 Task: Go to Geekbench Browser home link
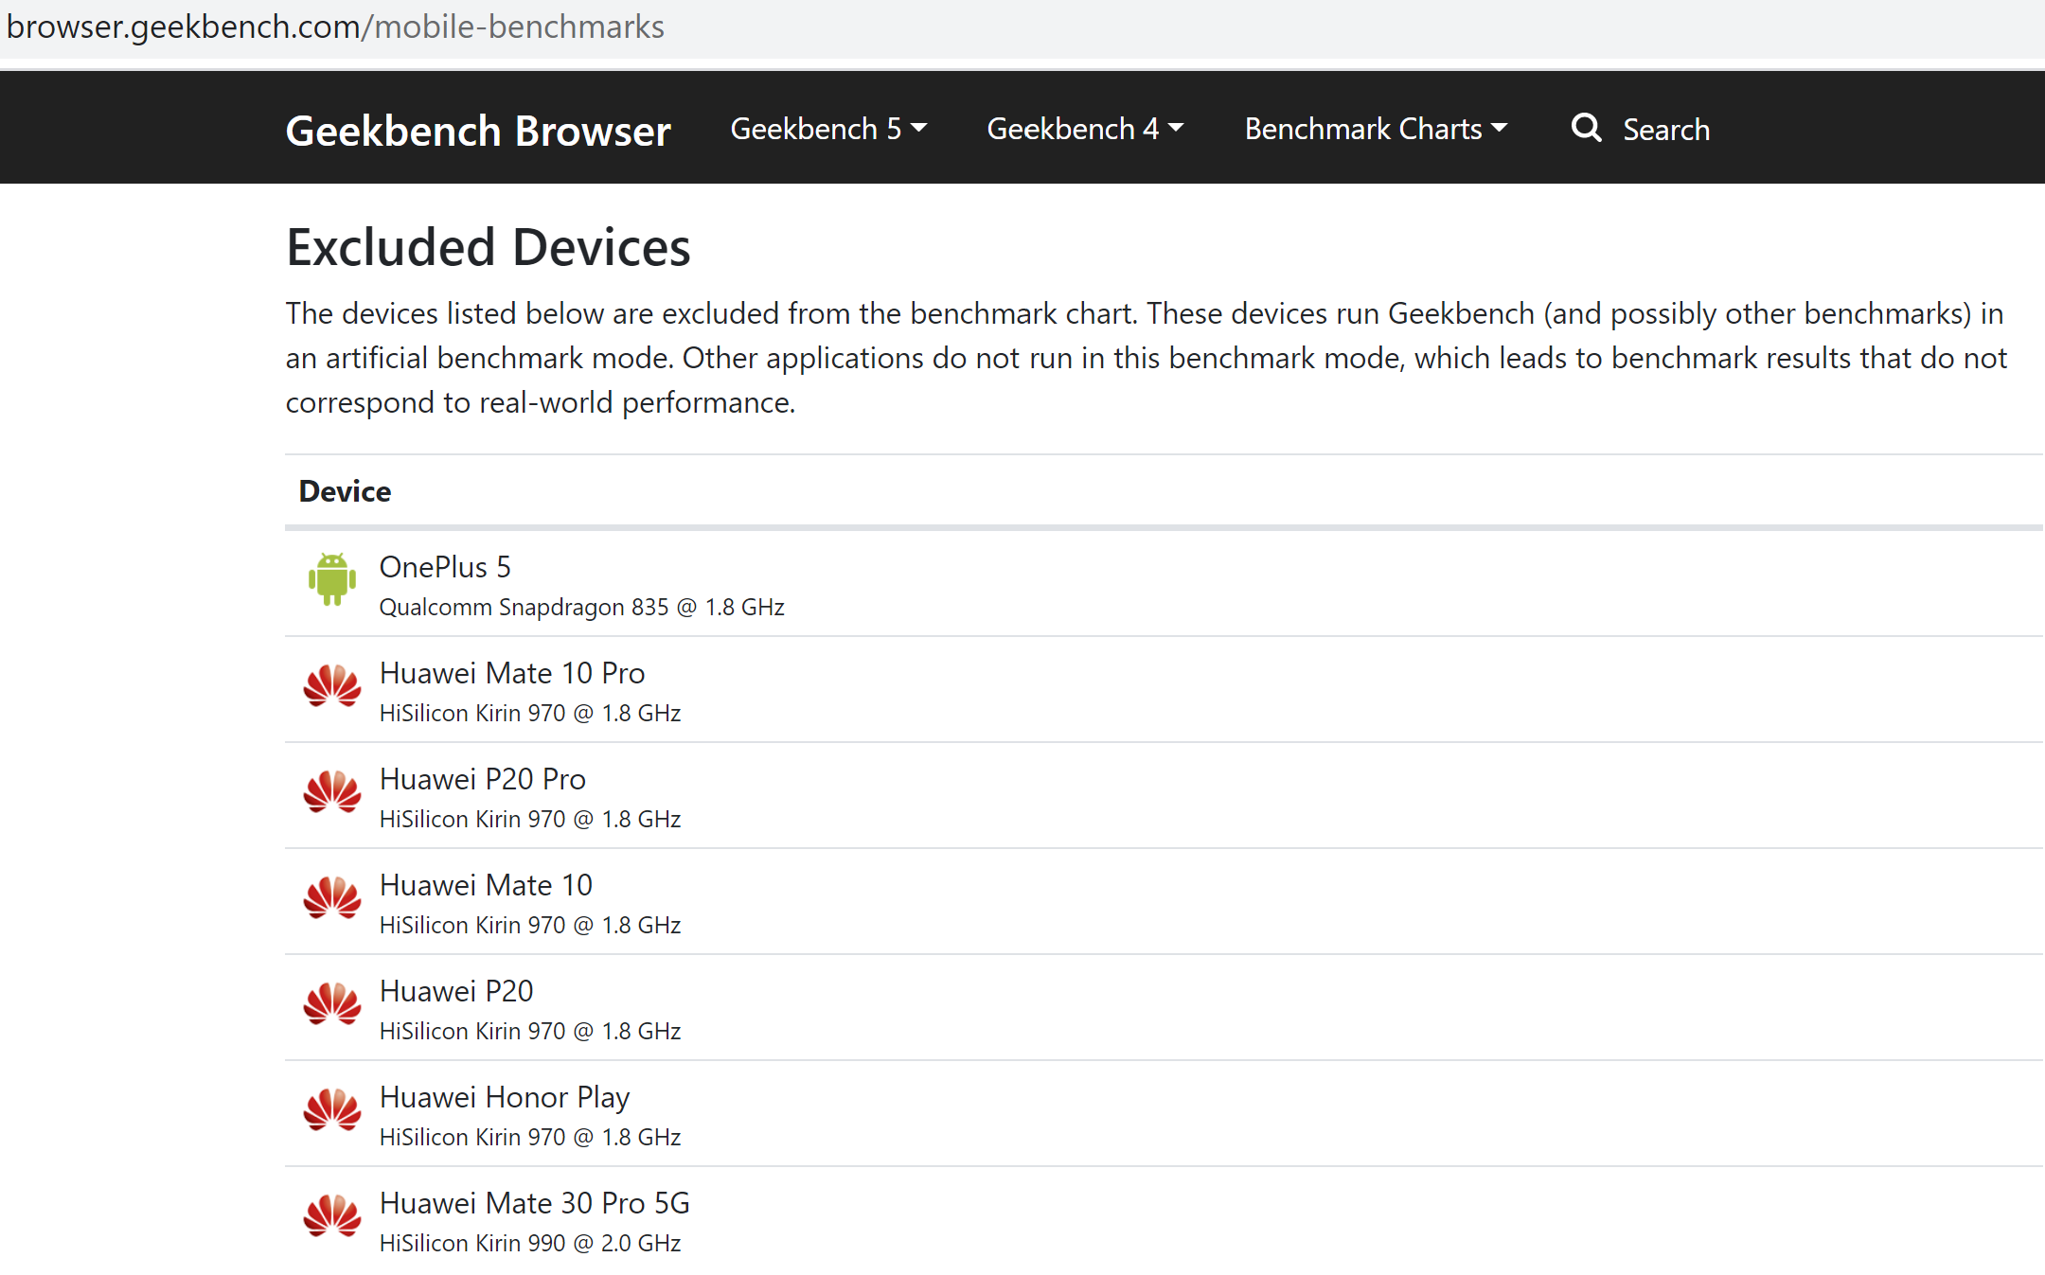pyautogui.click(x=478, y=131)
